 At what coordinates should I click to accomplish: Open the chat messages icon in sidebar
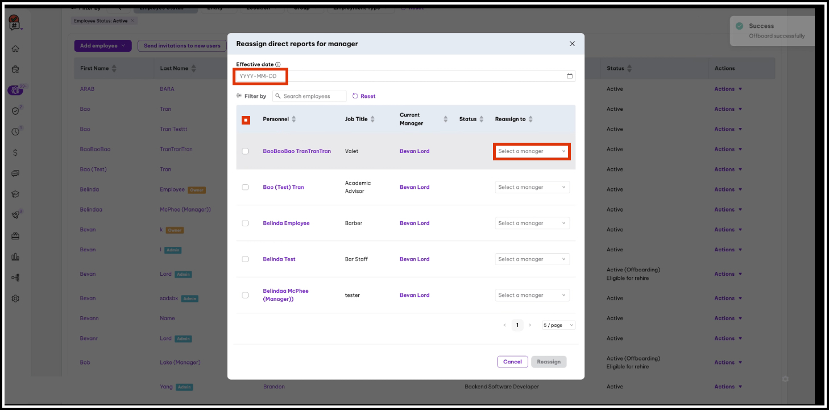tap(15, 173)
